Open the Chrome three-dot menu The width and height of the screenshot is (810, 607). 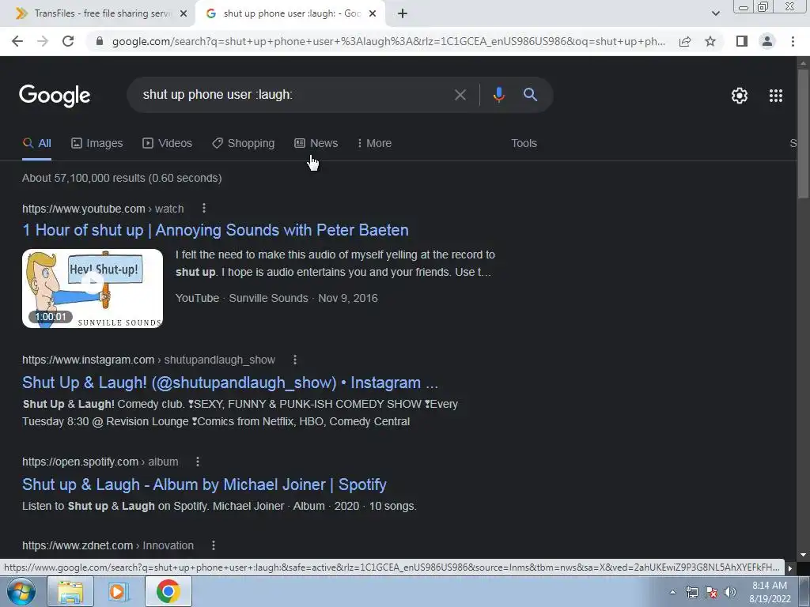(x=793, y=41)
